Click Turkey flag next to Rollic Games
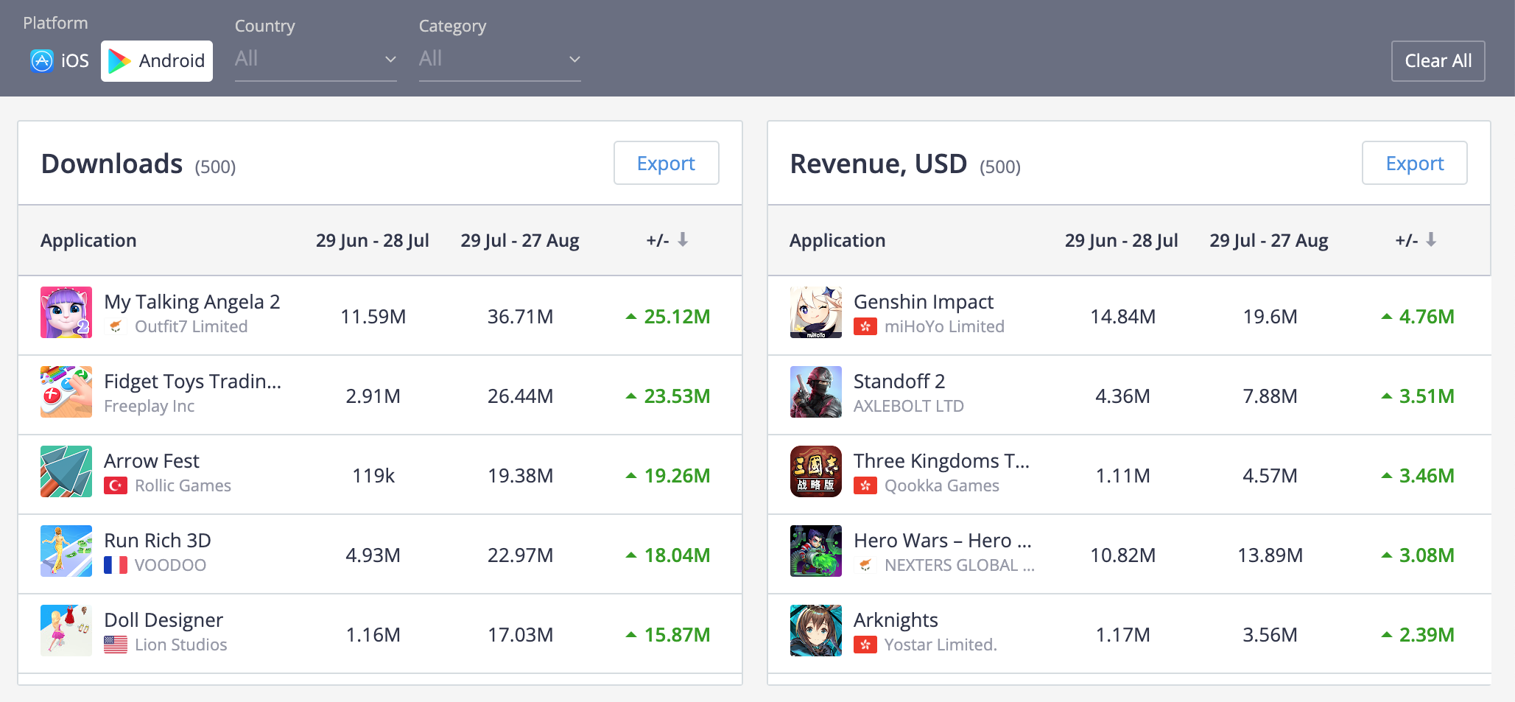1515x702 pixels. [116, 485]
